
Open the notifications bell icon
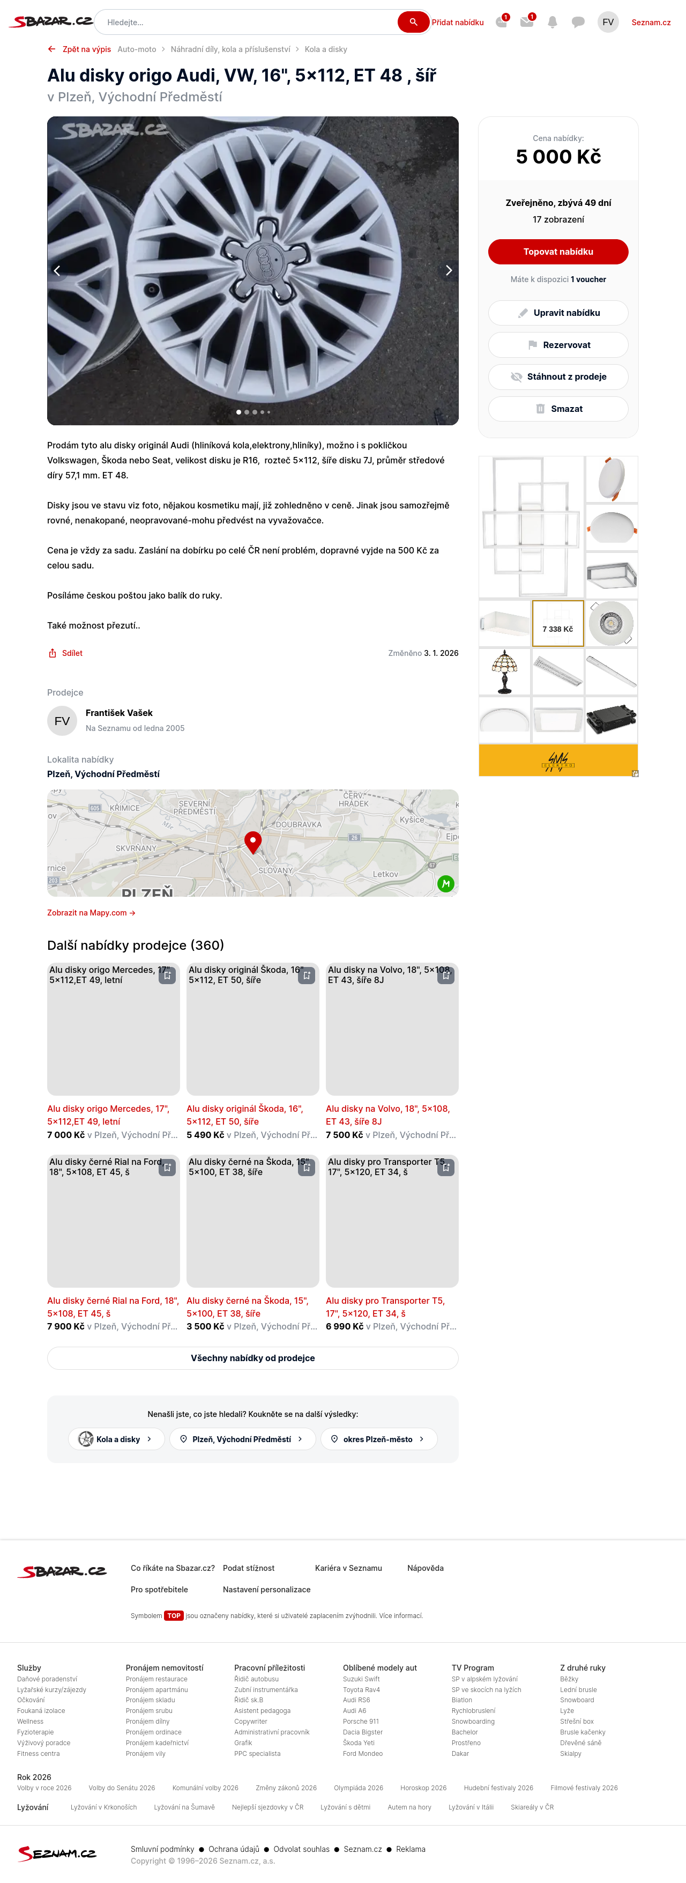point(553,22)
